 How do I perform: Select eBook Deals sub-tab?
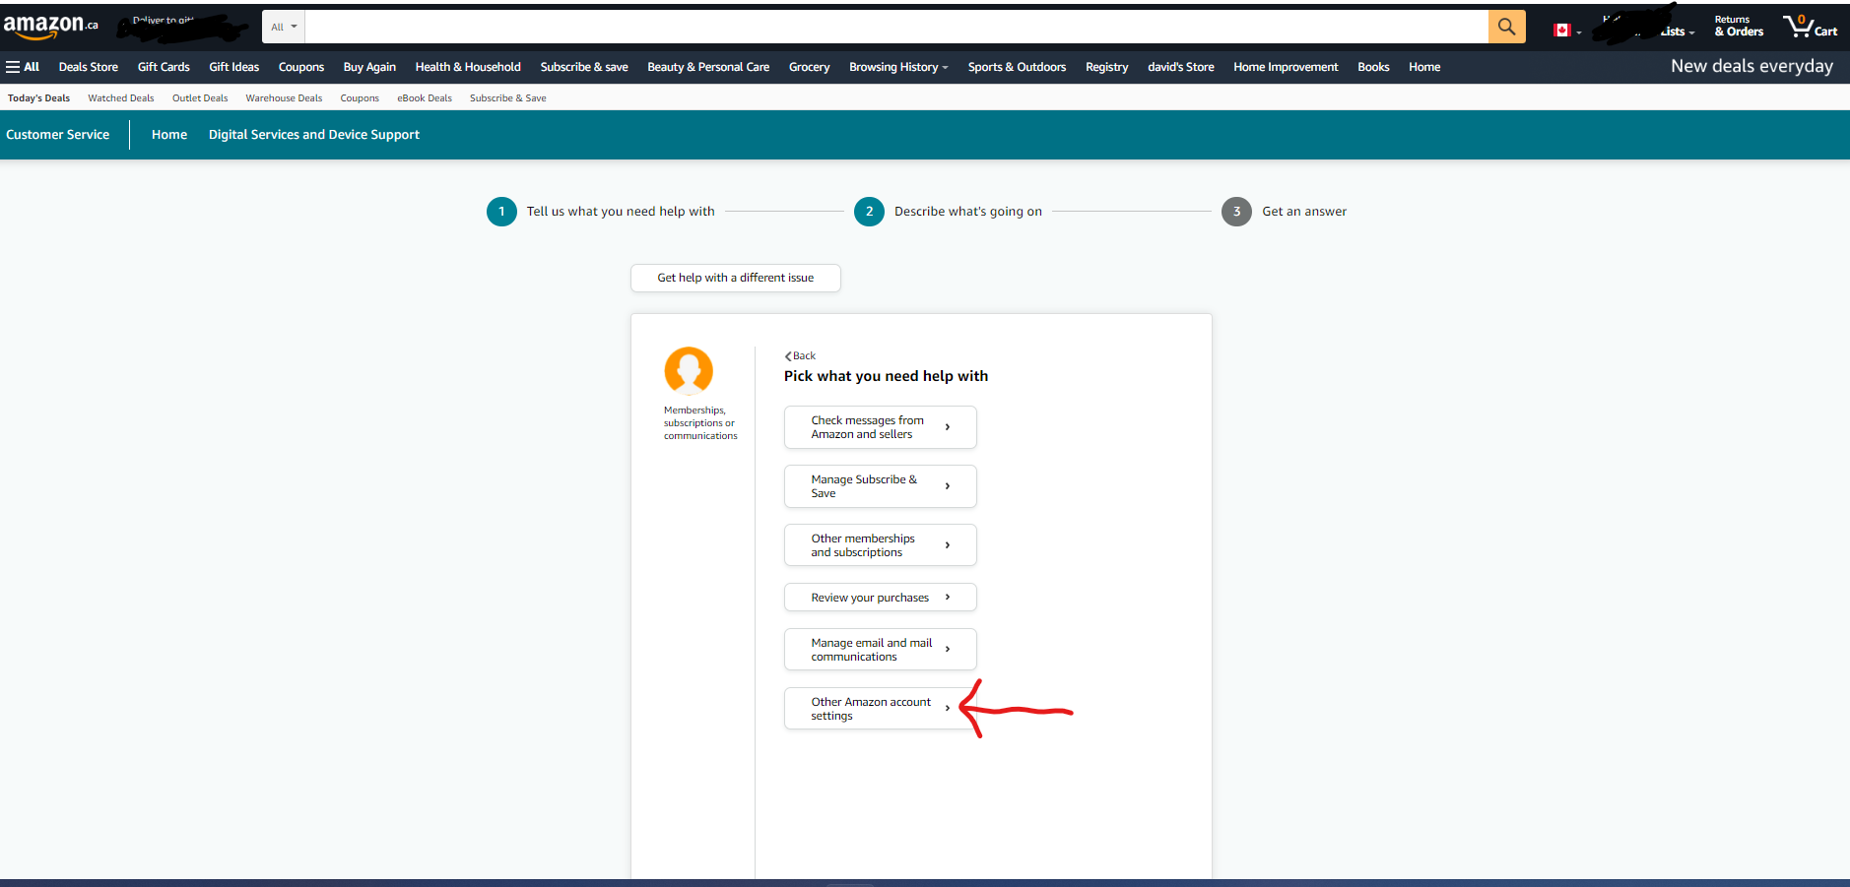[x=425, y=98]
